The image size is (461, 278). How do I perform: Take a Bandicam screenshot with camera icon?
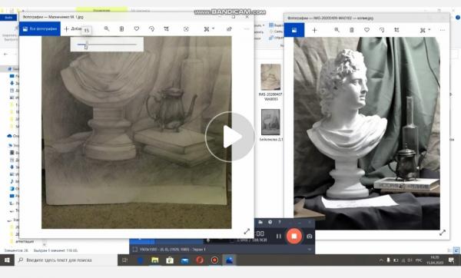click(x=310, y=237)
